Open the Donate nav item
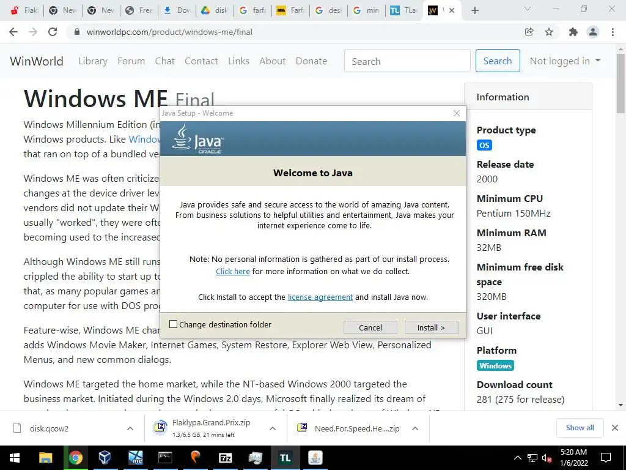 tap(311, 61)
